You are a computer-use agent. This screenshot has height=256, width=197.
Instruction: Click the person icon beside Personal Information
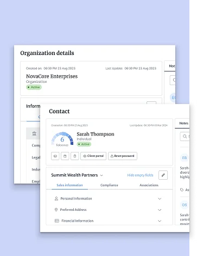coord(56,198)
